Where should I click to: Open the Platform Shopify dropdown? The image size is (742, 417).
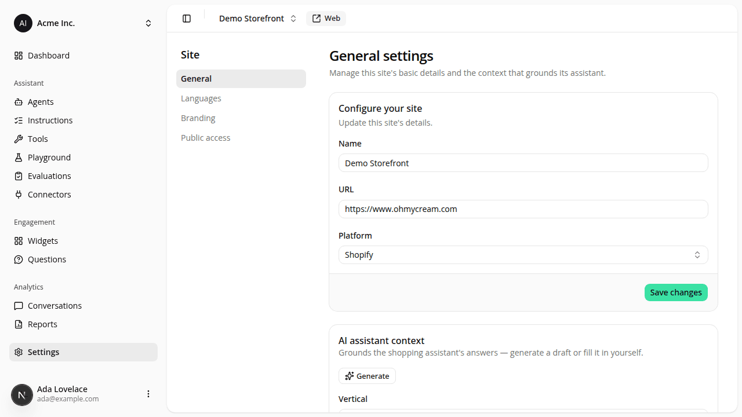(x=523, y=255)
